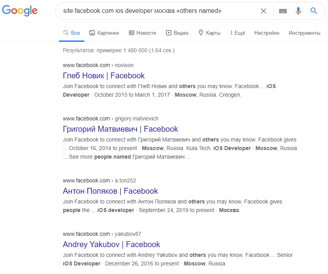Screen dimensions: 328x274
Task: Start voice search with microphone icon
Action: pos(298,11)
